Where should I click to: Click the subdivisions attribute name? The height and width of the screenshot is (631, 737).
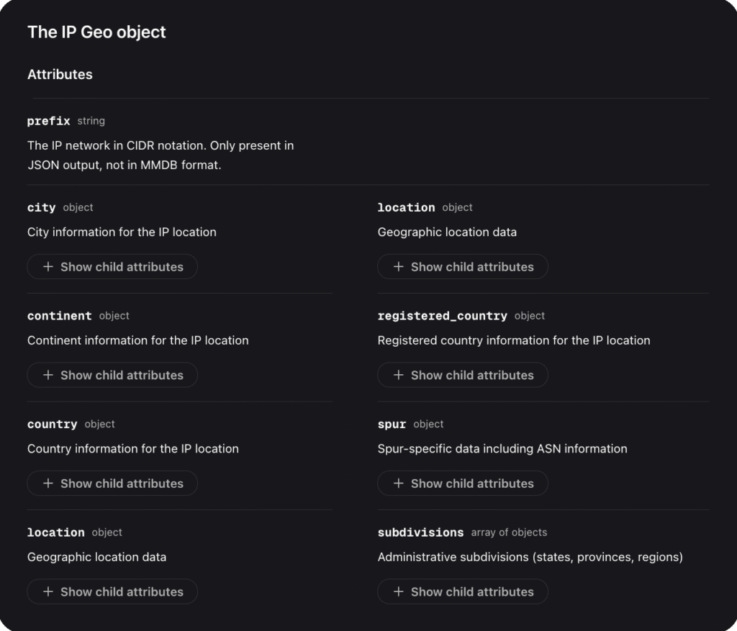click(x=420, y=532)
